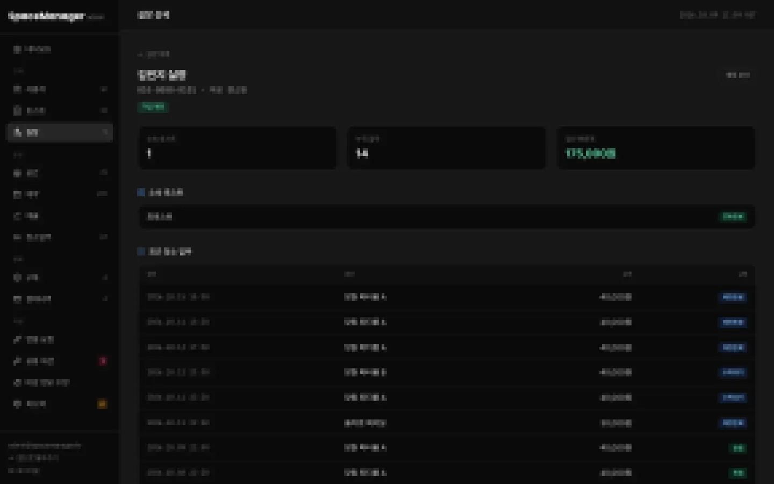This screenshot has width=774, height=484.
Task: Click the green 175,000원 amount value
Action: point(591,153)
